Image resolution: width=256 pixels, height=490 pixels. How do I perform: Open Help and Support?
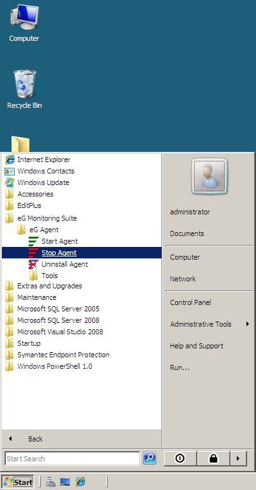[x=197, y=346]
